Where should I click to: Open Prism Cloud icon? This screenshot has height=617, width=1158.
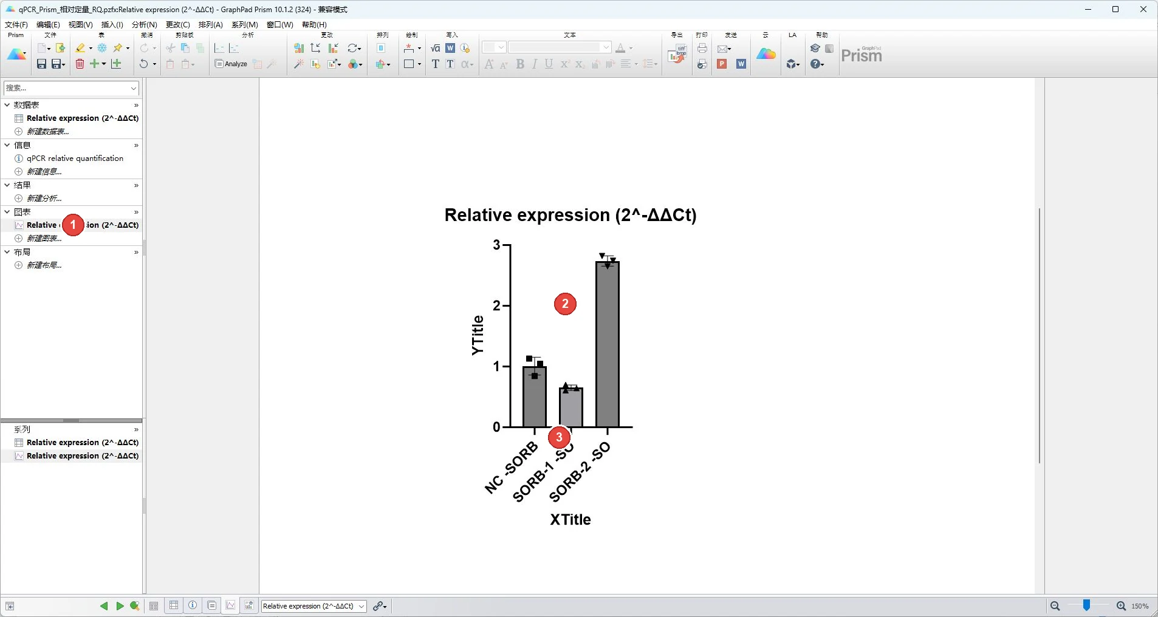coord(766,54)
